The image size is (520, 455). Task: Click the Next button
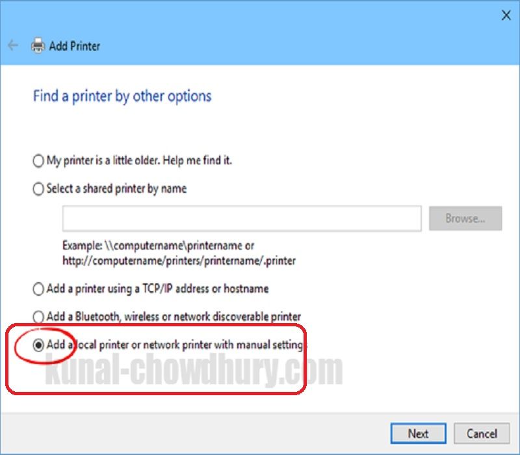pyautogui.click(x=418, y=434)
